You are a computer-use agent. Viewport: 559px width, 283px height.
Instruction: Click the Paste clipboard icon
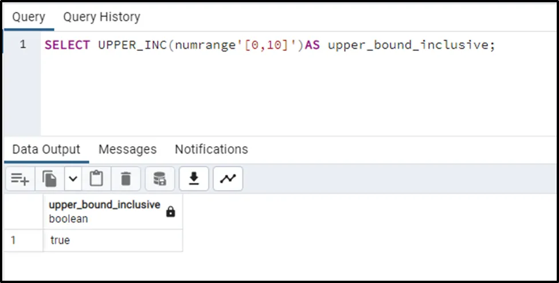pos(96,179)
